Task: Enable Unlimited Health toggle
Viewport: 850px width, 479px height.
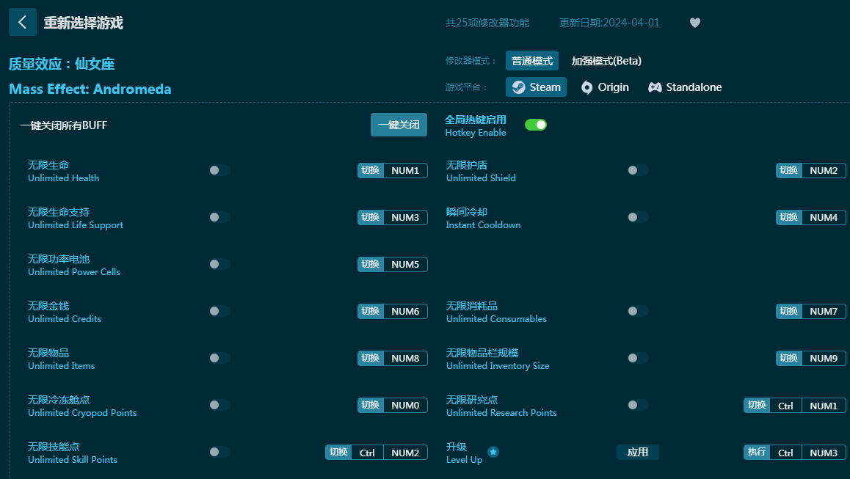Action: coord(219,170)
